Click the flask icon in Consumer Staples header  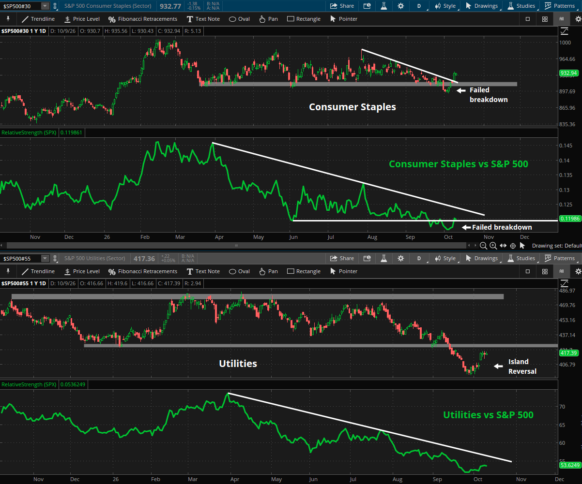pos(384,6)
